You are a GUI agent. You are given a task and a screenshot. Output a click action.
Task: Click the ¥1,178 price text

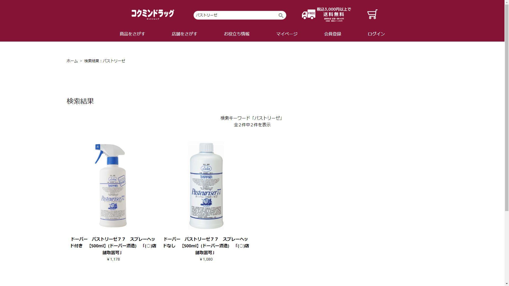click(113, 259)
